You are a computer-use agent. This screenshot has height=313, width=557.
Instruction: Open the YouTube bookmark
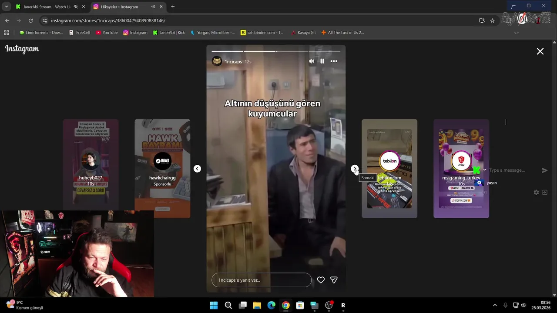point(107,33)
